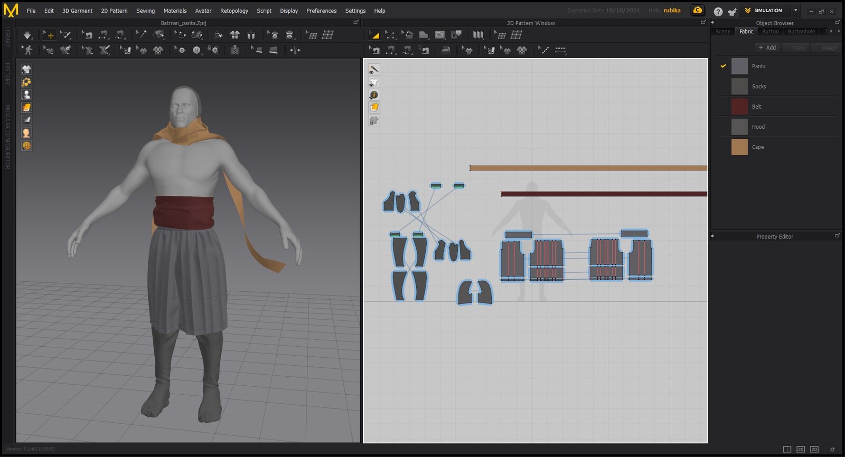The width and height of the screenshot is (845, 457).
Task: Toggle the globe environment icon in 3D view
Action: pos(26,146)
